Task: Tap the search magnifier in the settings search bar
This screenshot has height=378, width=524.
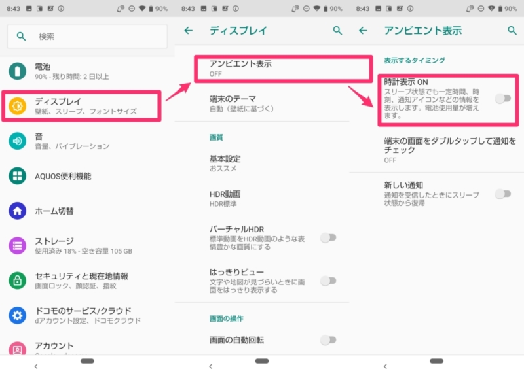Action: point(21,36)
